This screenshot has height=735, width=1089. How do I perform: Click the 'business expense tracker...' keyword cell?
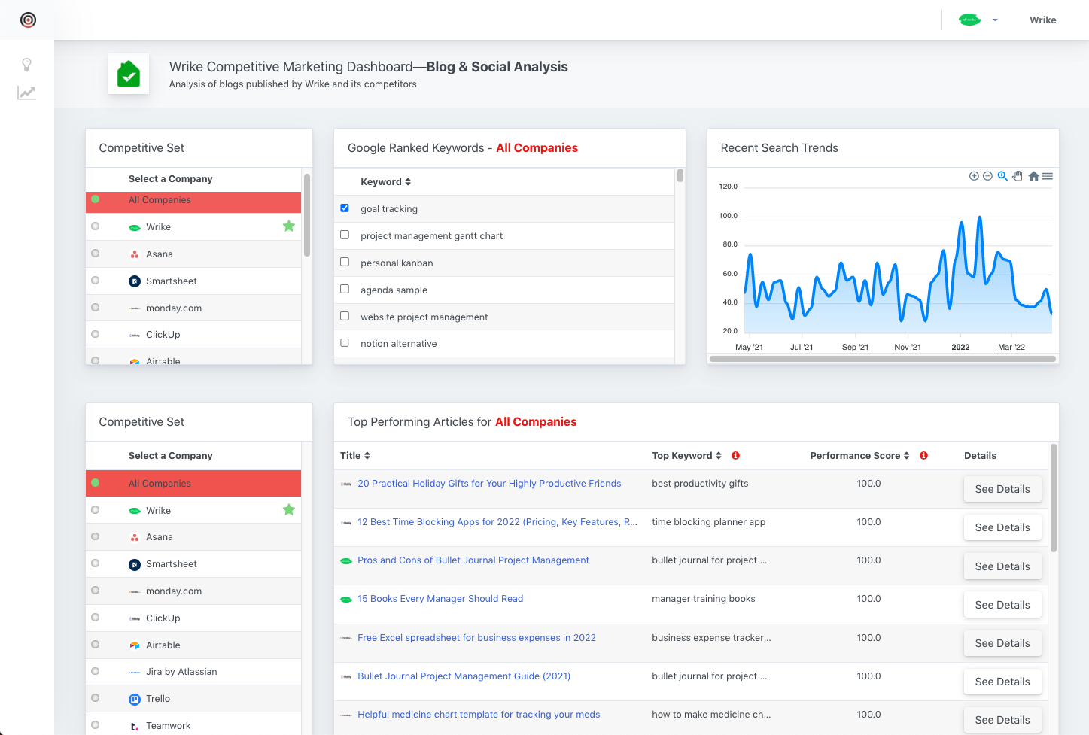click(711, 638)
